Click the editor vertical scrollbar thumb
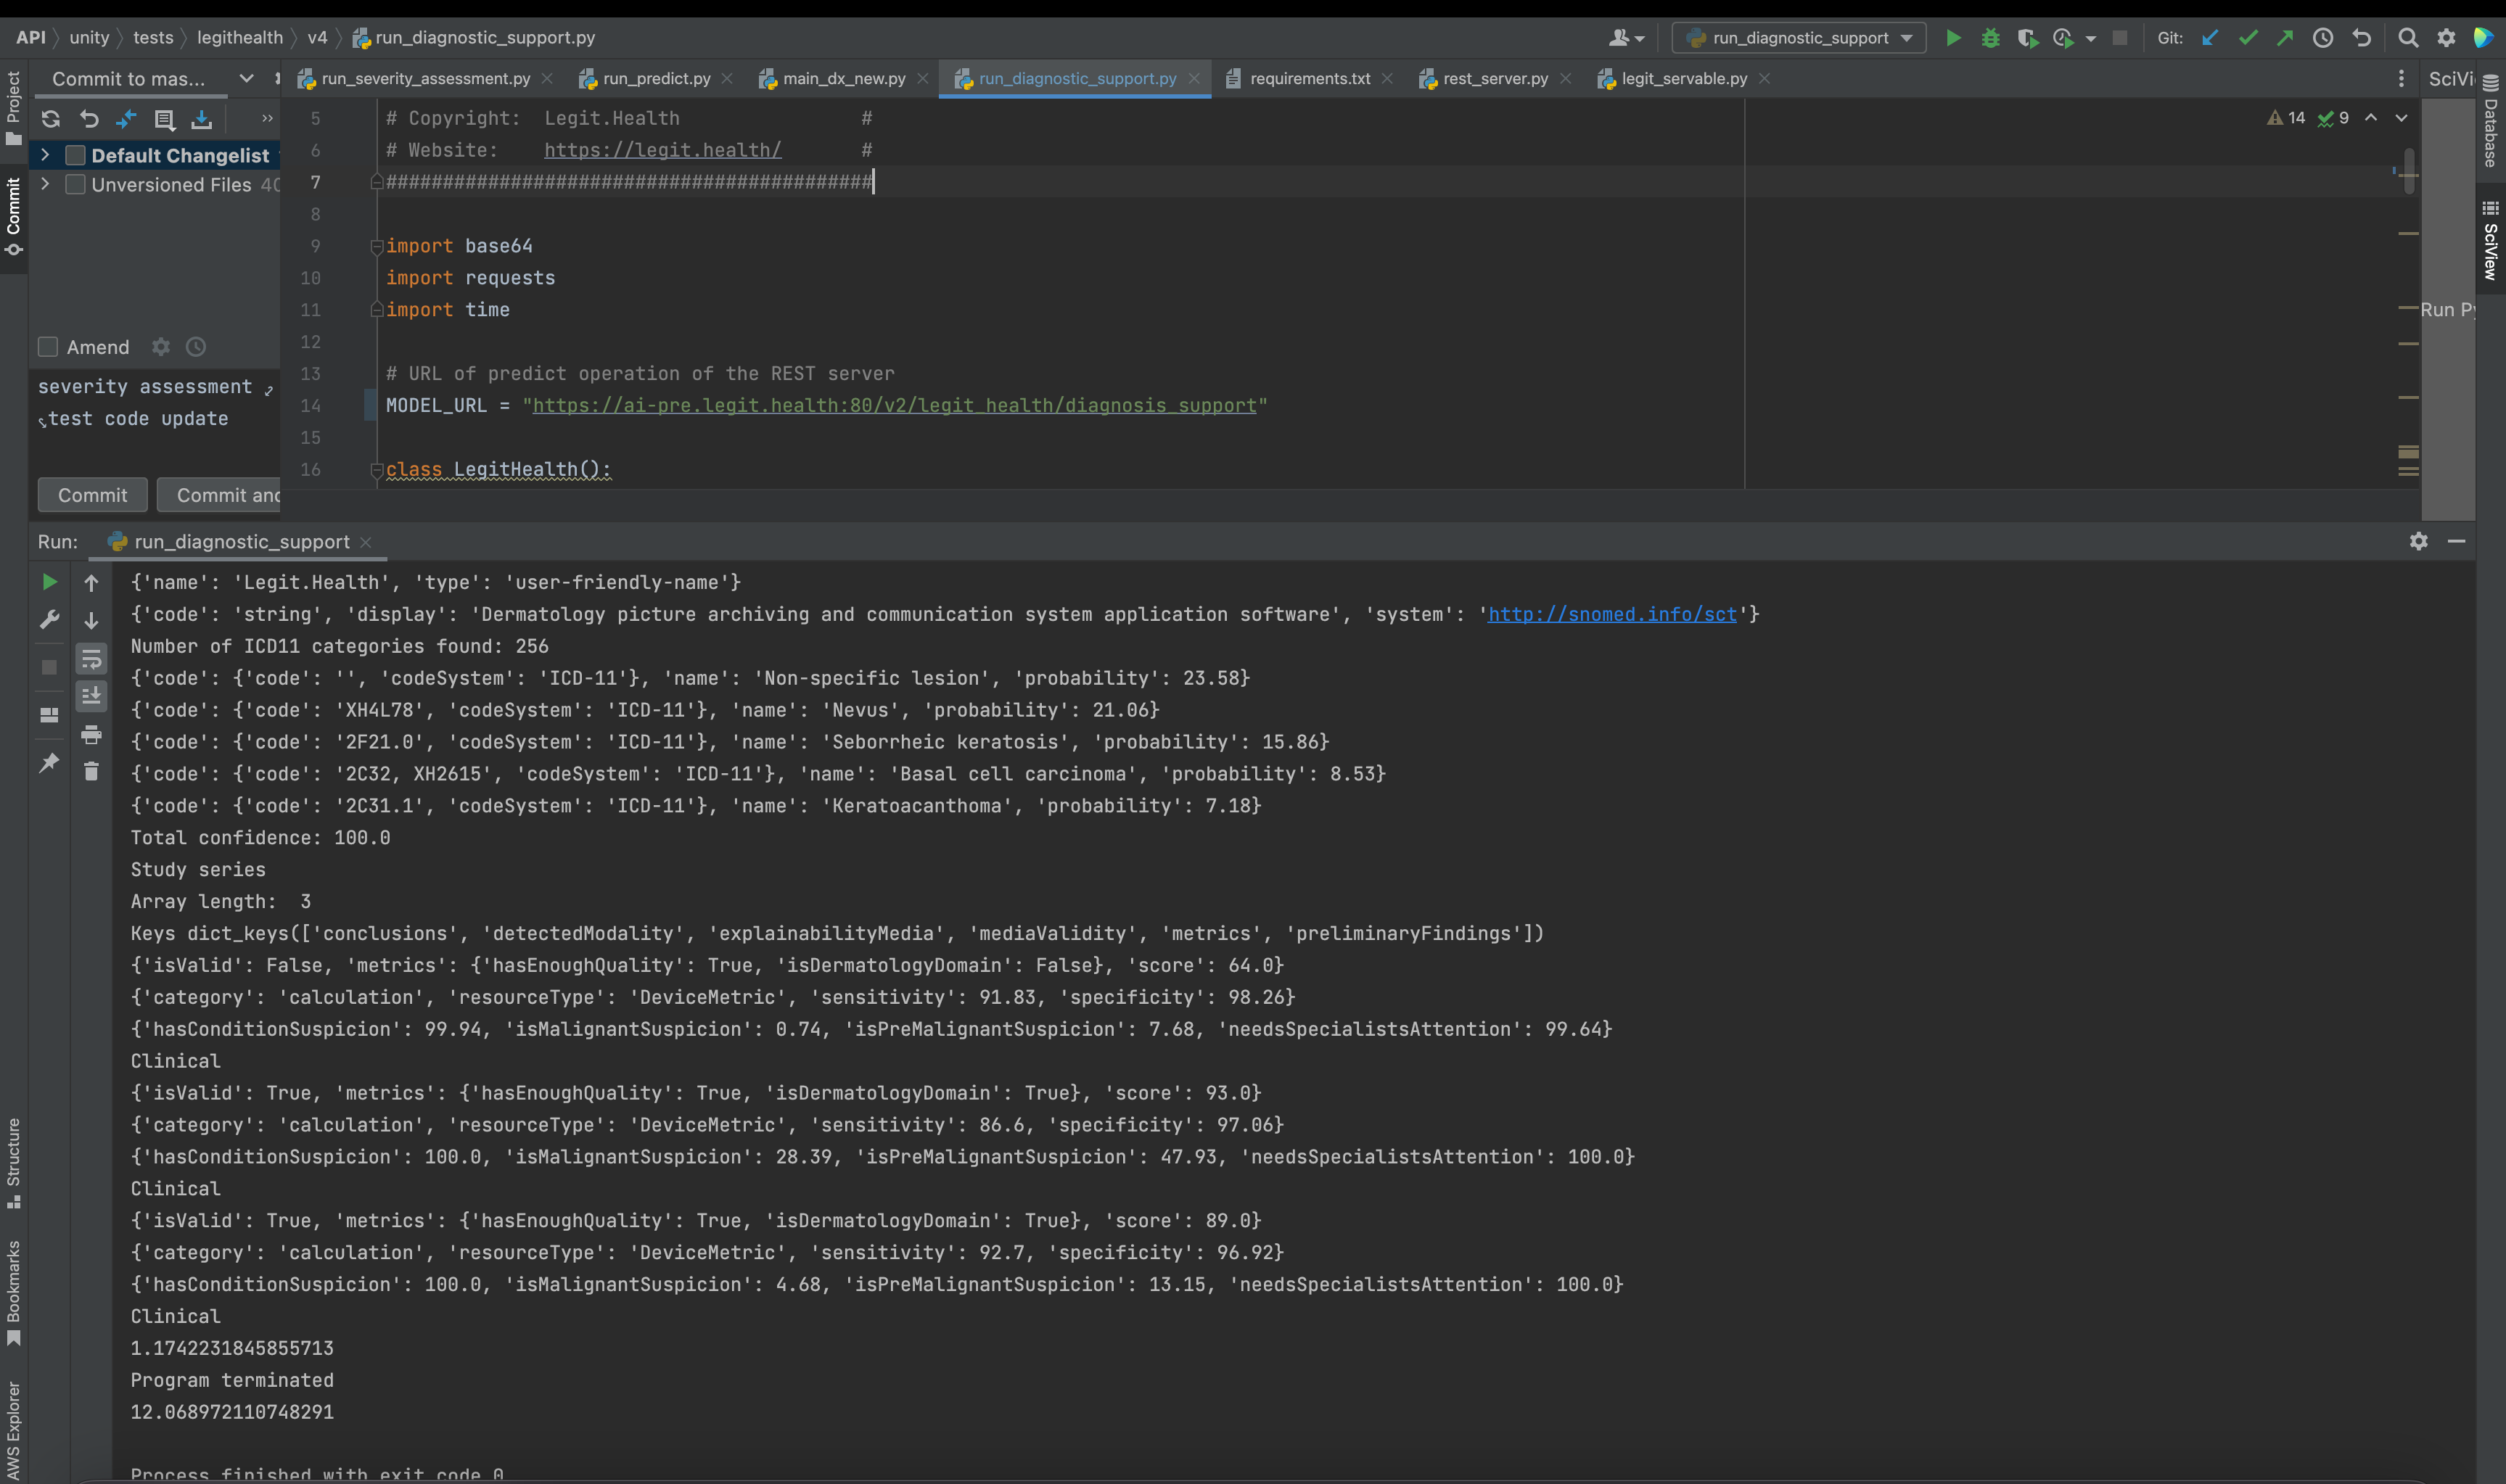 pos(2409,171)
